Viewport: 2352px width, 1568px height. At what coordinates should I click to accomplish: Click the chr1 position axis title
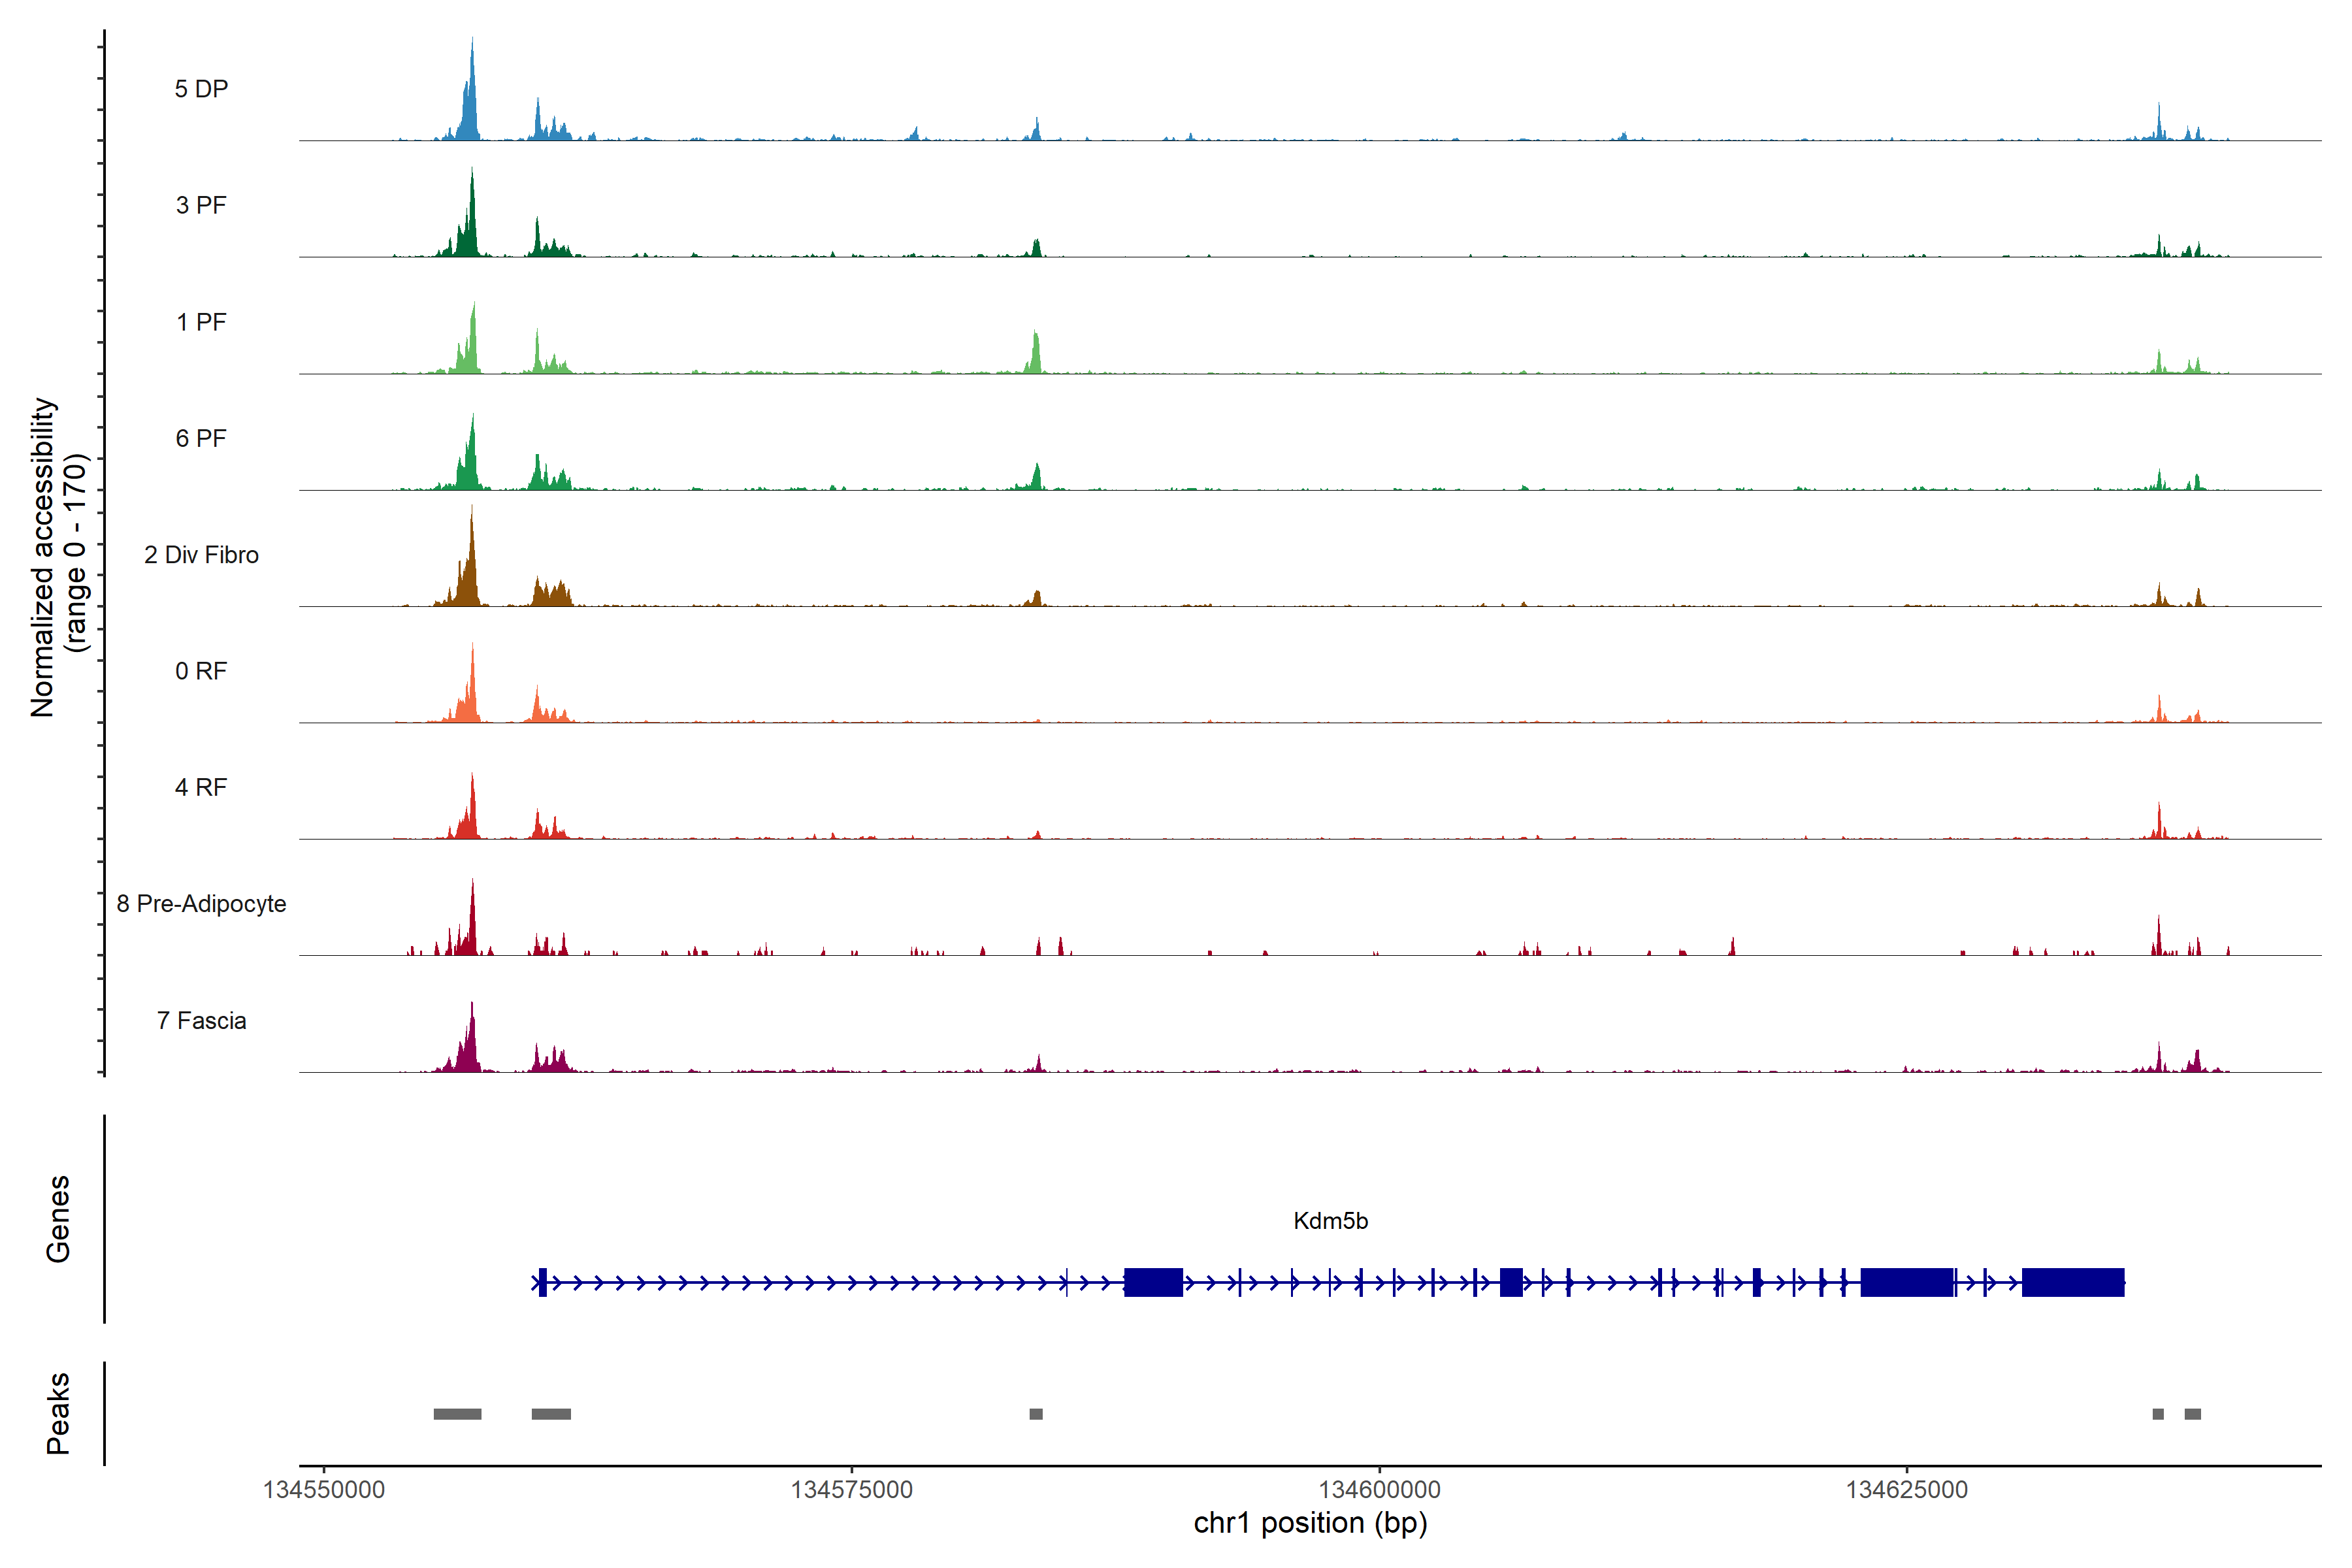click(1310, 1523)
